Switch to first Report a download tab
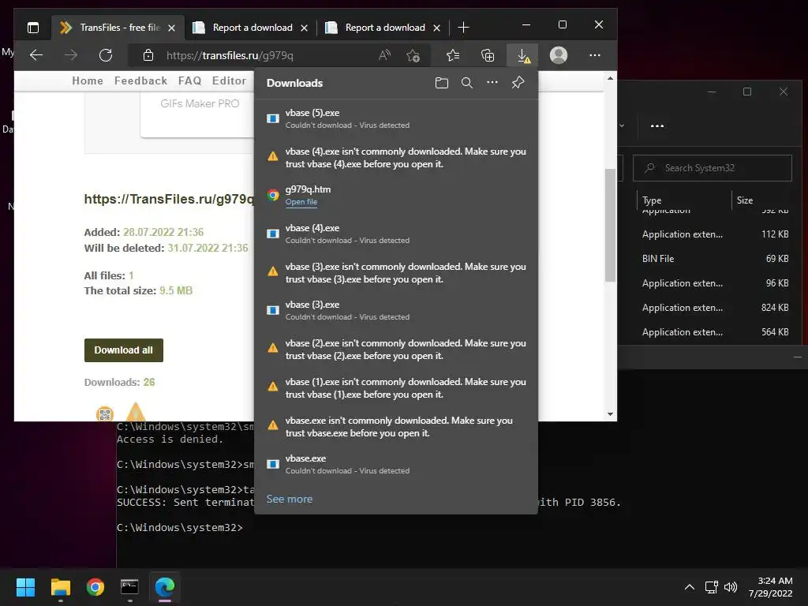 click(x=250, y=28)
